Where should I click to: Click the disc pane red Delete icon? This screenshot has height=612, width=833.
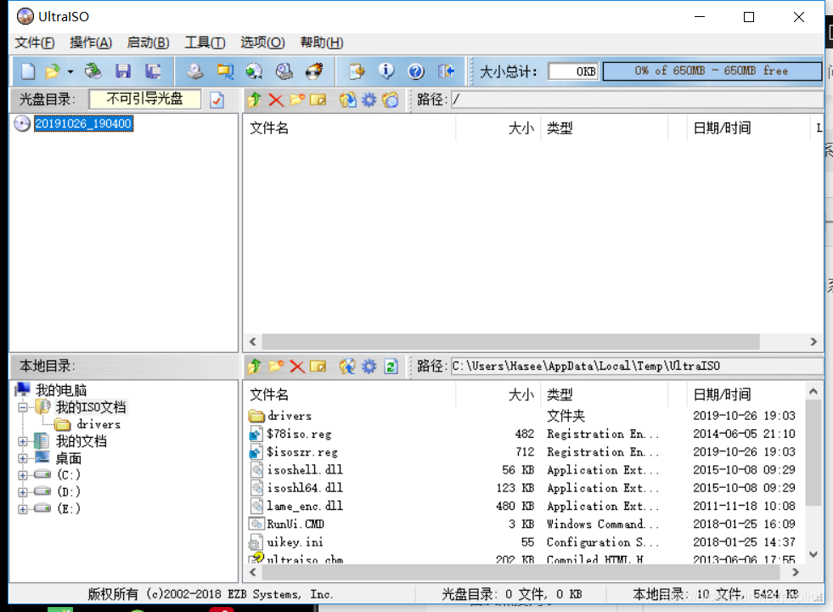tap(276, 99)
